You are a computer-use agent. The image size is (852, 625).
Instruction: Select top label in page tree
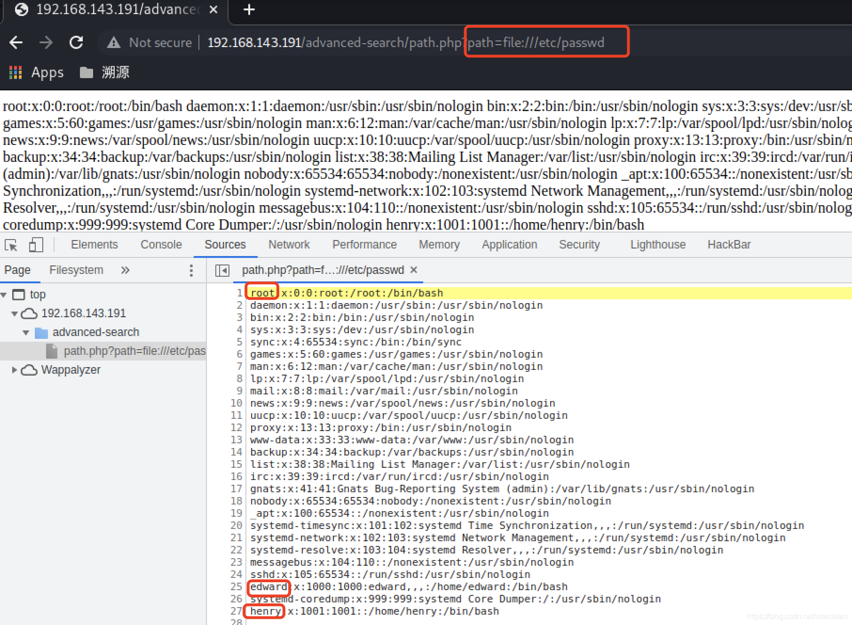click(x=38, y=295)
